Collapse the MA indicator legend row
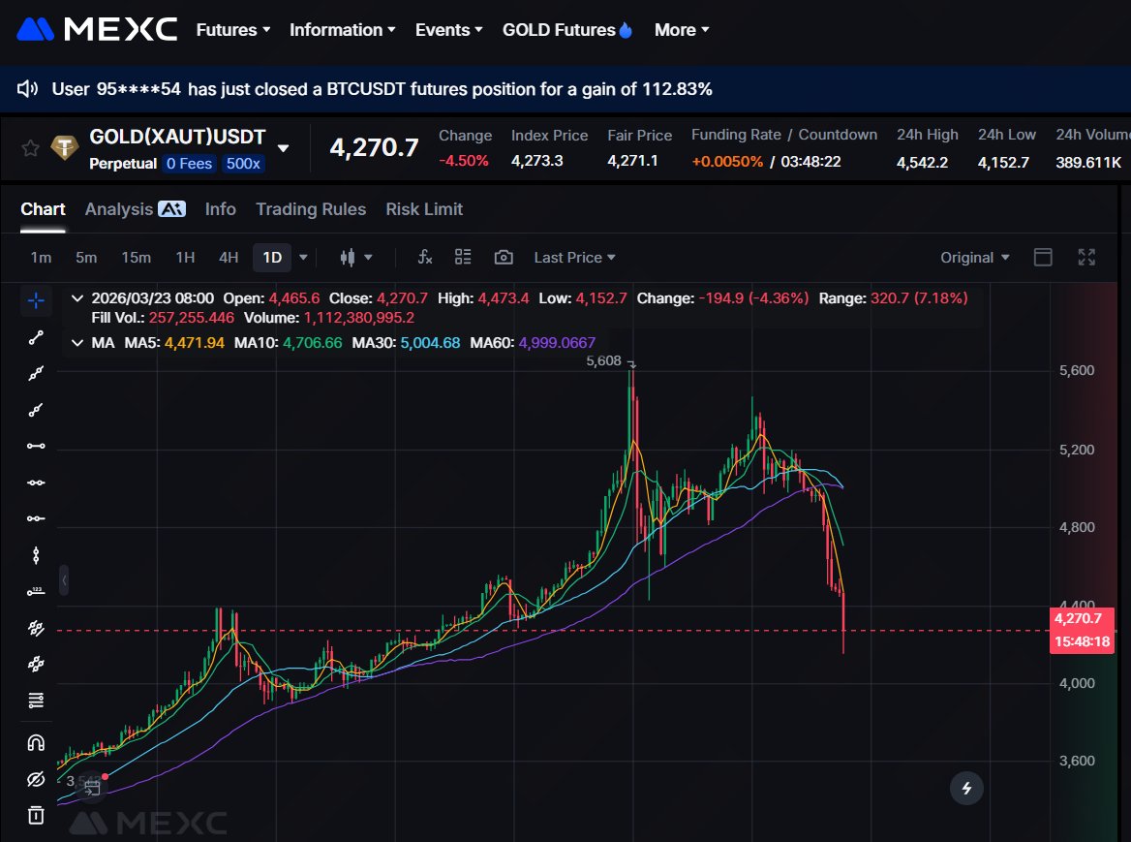This screenshot has width=1131, height=842. pos(77,343)
